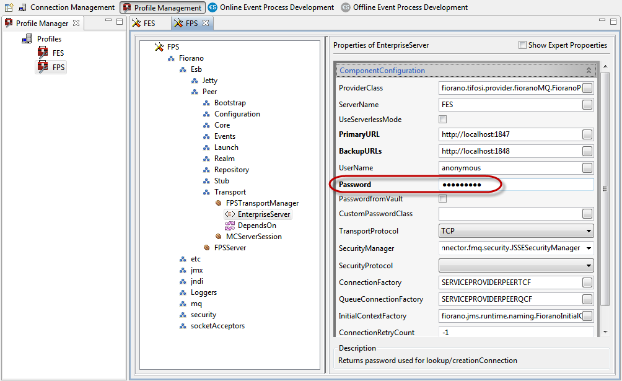Click the browse button next to ProviderClass

point(587,88)
